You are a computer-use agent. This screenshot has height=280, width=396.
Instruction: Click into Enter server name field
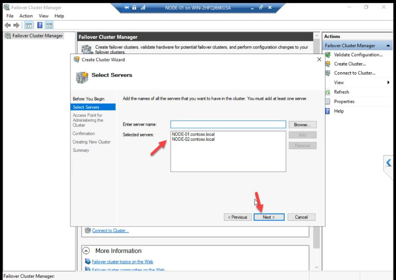click(228, 124)
